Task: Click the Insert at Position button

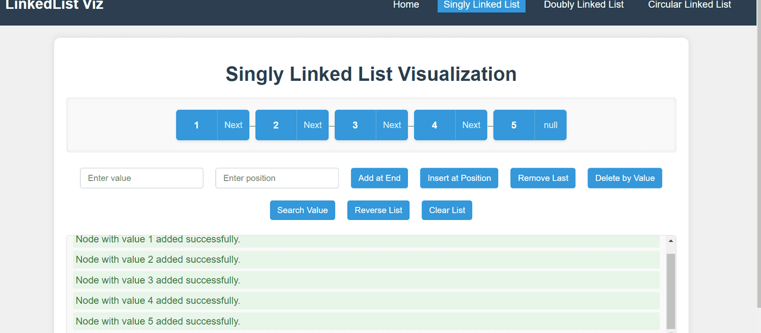Action: 459,178
